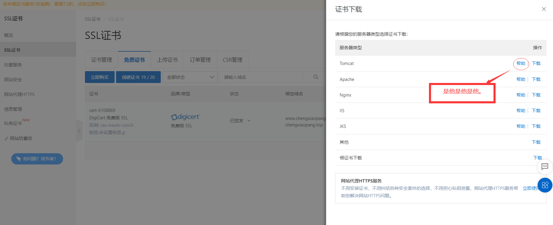
Task: Edit the tag pencil icon for cert-6108869
Action: [x=123, y=133]
